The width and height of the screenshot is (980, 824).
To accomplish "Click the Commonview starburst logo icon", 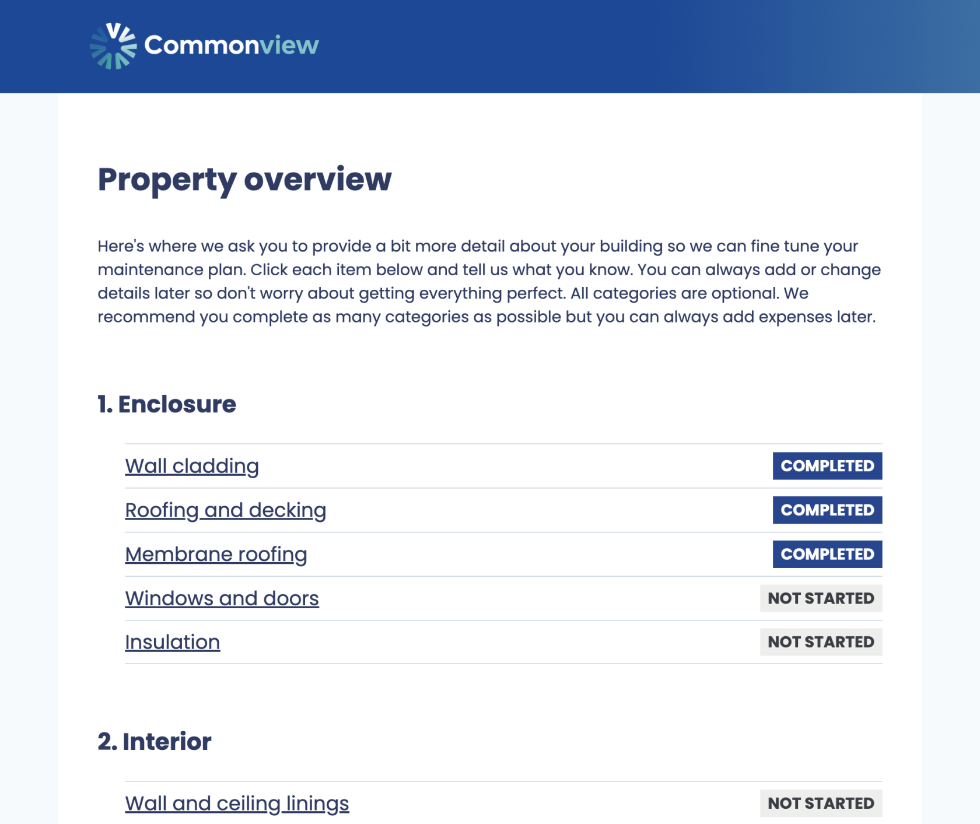I will click(x=113, y=46).
